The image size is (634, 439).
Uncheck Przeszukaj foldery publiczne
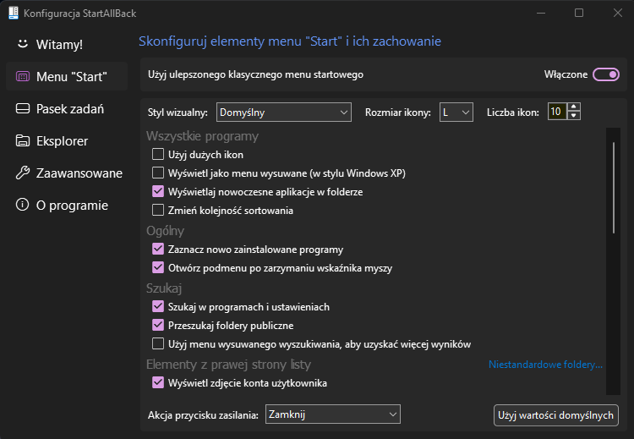(x=158, y=325)
